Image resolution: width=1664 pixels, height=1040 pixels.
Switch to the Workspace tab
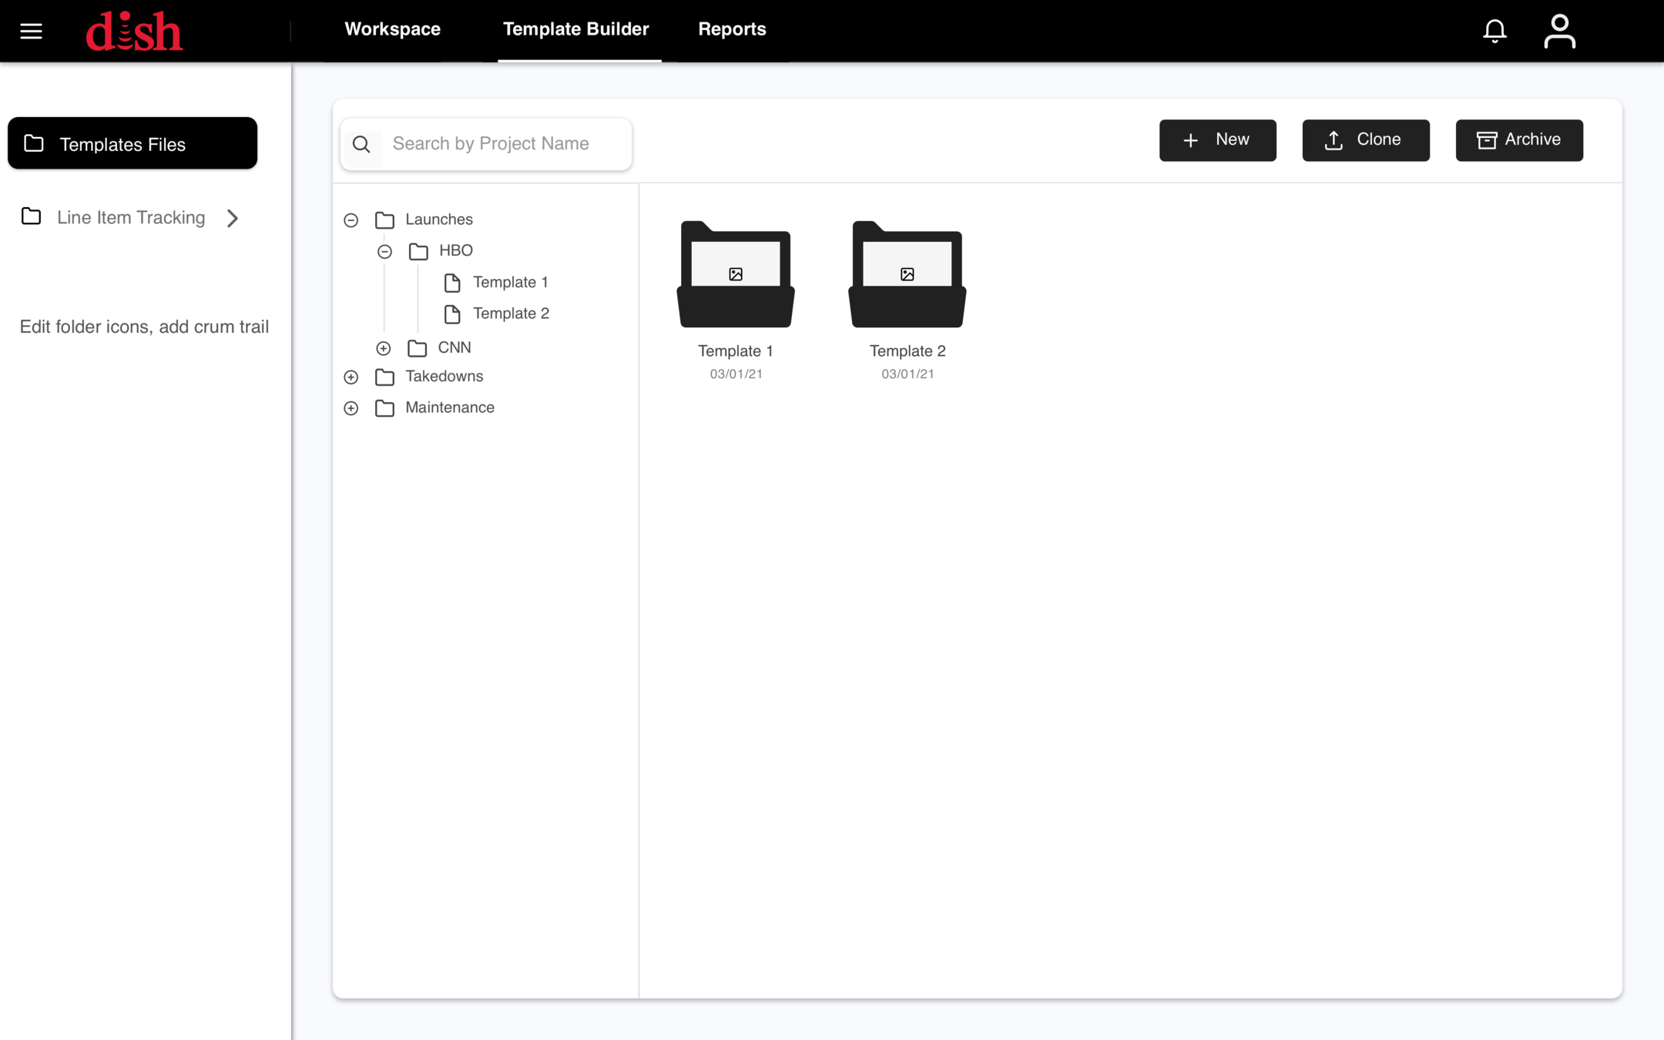tap(392, 29)
